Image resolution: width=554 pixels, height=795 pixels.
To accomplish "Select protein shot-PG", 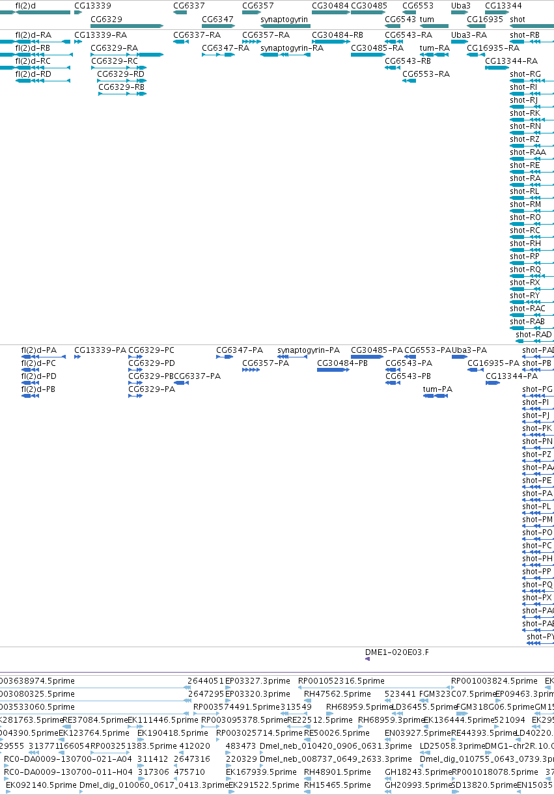I will pyautogui.click(x=538, y=389).
